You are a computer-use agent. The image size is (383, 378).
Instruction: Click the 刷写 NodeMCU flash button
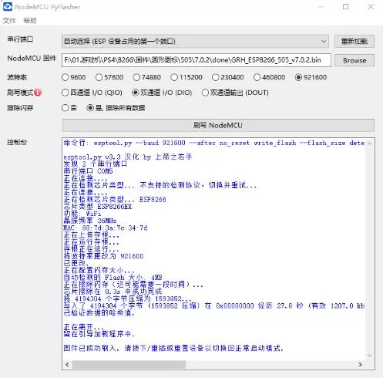[x=218, y=125]
